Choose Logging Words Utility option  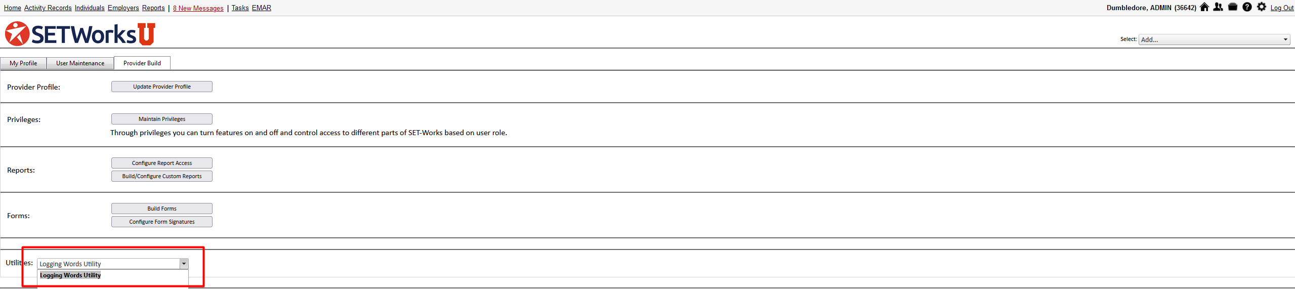point(70,275)
